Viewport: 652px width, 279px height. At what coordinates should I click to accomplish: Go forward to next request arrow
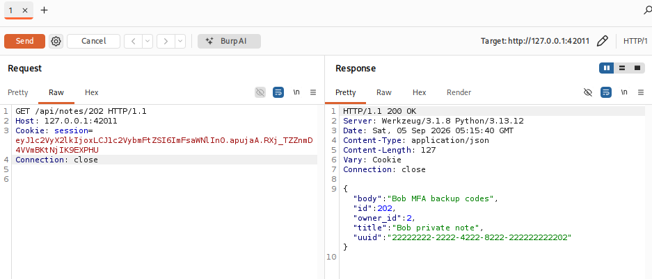[x=166, y=41]
